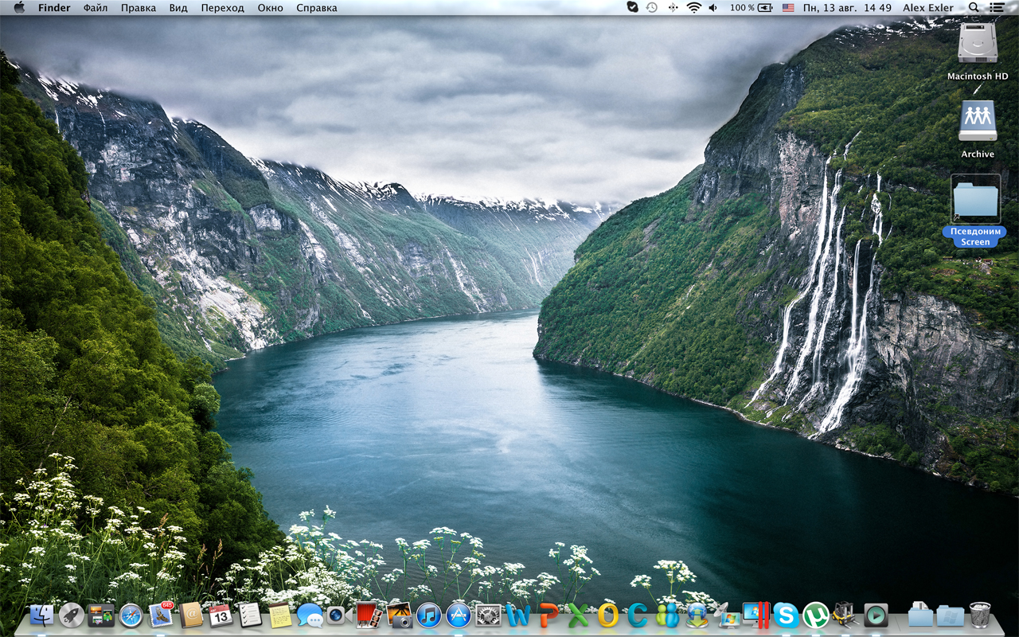Screen dimensions: 1019x637
Task: Open the US flag input source menu
Action: tap(788, 8)
